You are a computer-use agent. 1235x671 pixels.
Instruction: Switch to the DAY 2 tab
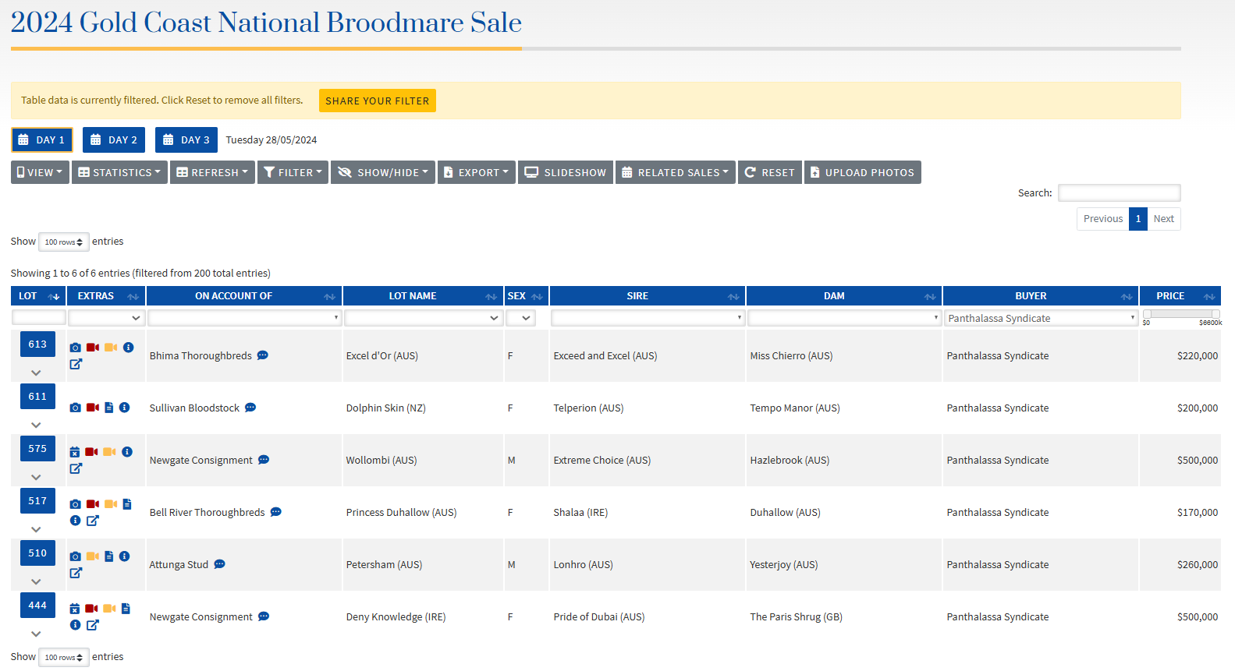tap(114, 140)
